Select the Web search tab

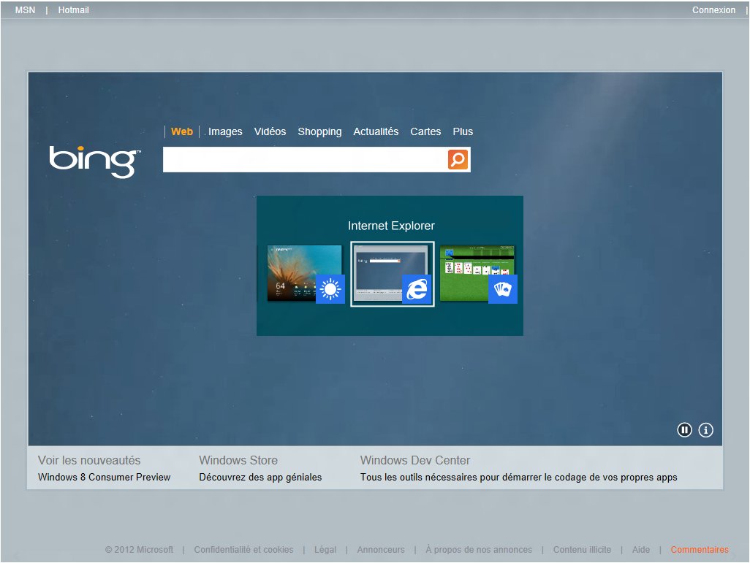[x=182, y=131]
